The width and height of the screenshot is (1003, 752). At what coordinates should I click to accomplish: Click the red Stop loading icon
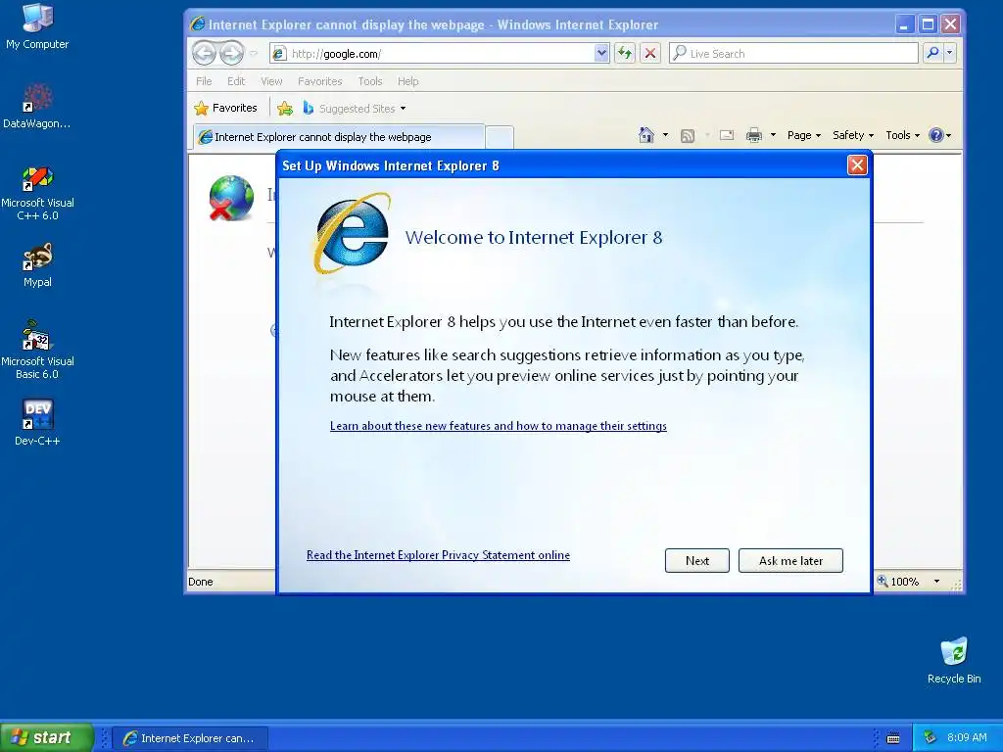click(650, 53)
